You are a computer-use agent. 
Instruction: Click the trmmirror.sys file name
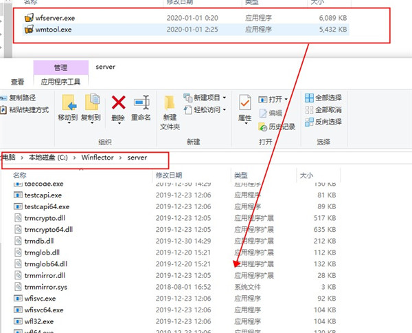point(46,287)
